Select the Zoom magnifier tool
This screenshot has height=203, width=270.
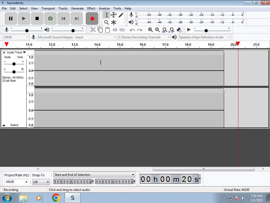click(107, 22)
